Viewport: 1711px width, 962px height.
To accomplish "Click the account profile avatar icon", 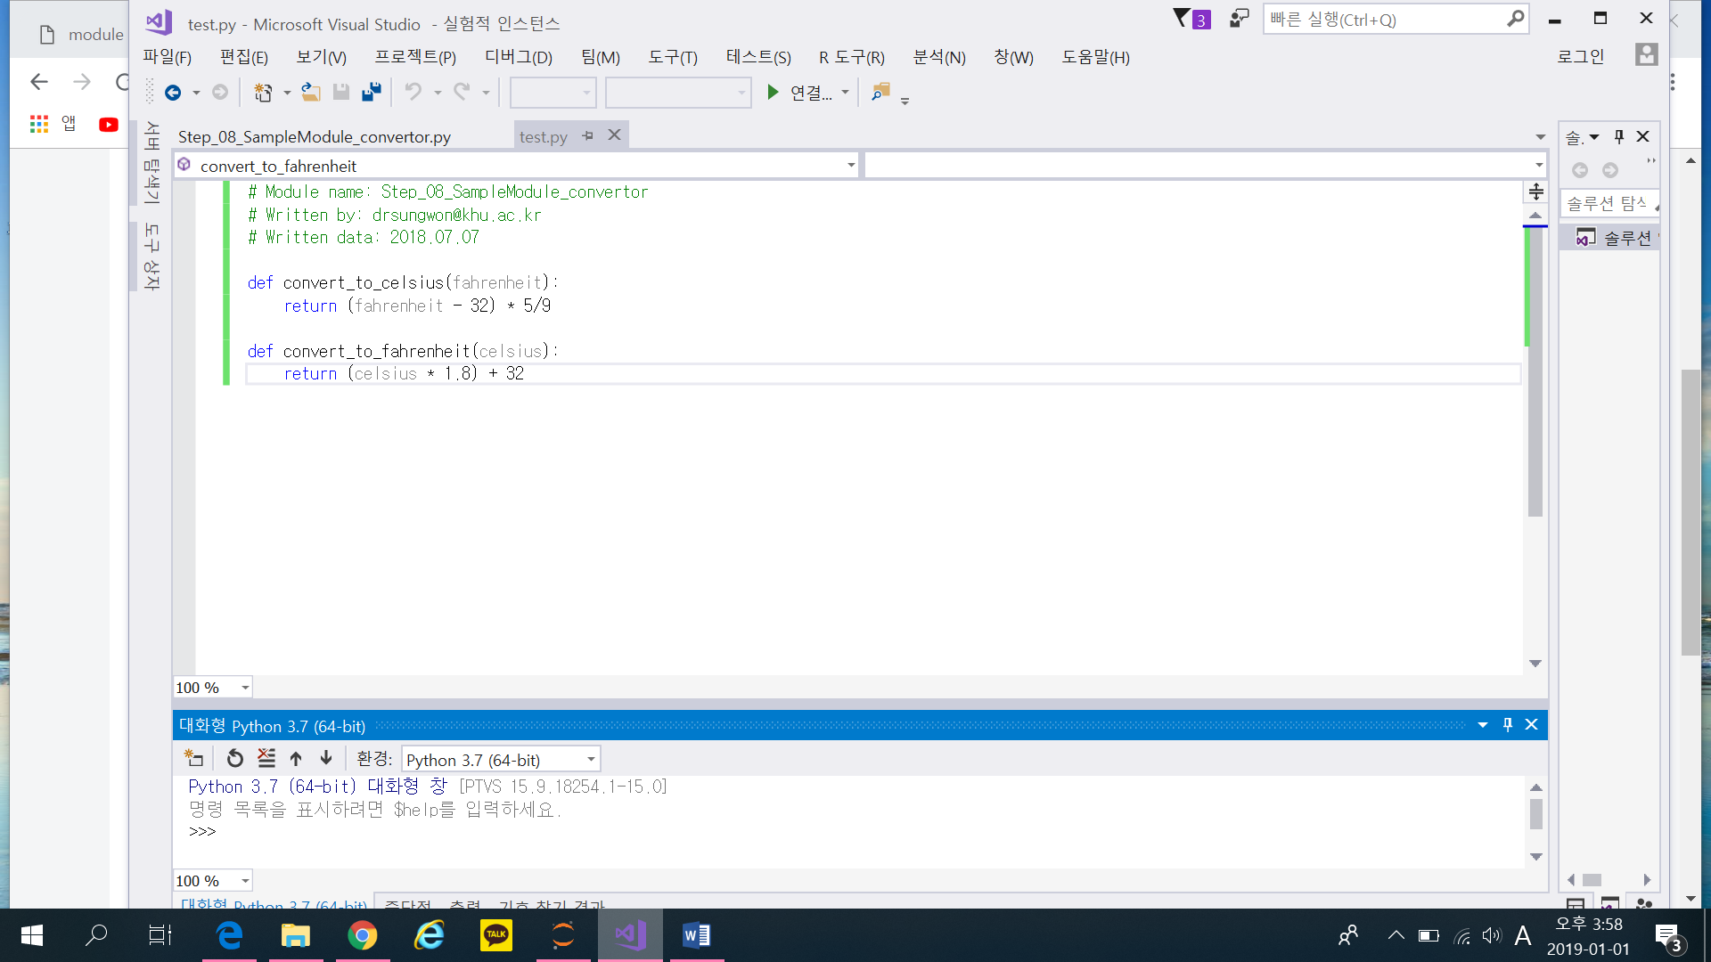I will (1646, 55).
